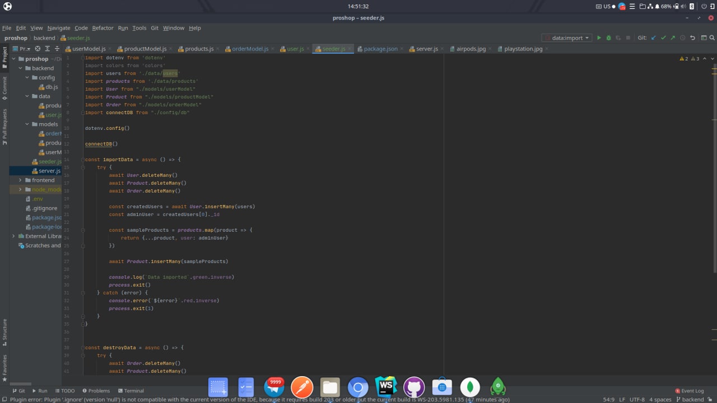Screen dimensions: 717x403
Task: Toggle the Structure tool window side tab
Action: (x=4, y=333)
